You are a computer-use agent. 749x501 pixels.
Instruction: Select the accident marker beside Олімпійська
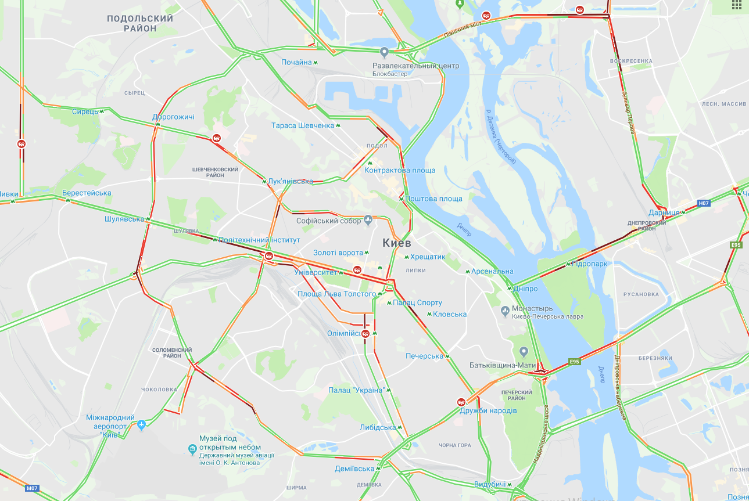pyautogui.click(x=365, y=333)
